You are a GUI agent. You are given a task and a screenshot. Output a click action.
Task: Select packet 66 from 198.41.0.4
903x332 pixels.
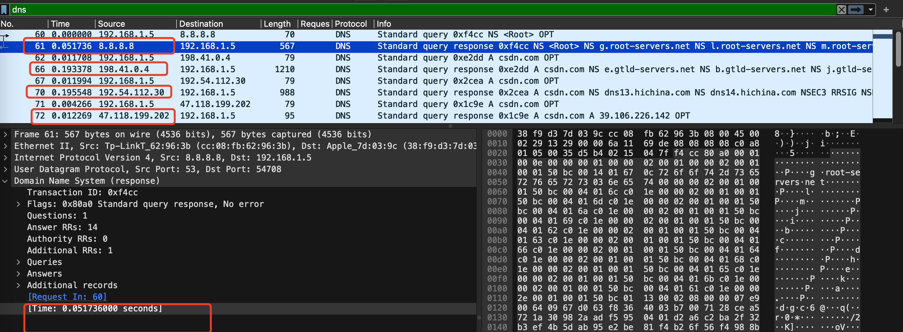pos(436,69)
